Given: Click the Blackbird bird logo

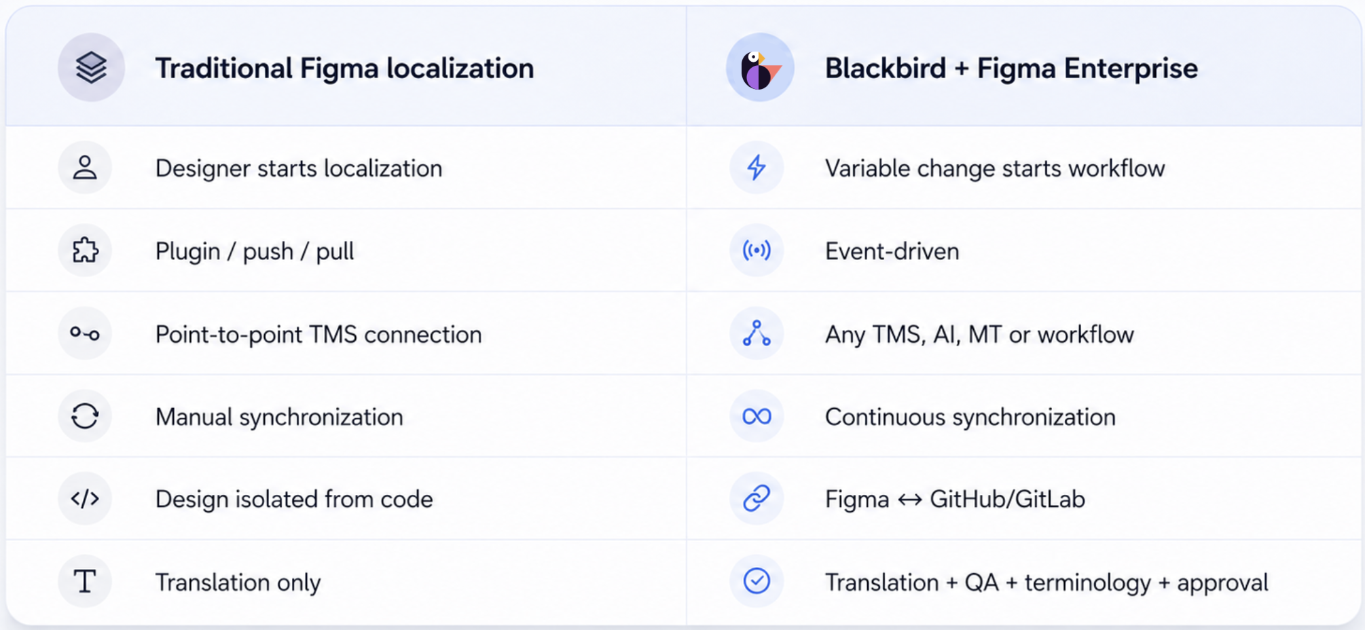Looking at the screenshot, I should 760,68.
